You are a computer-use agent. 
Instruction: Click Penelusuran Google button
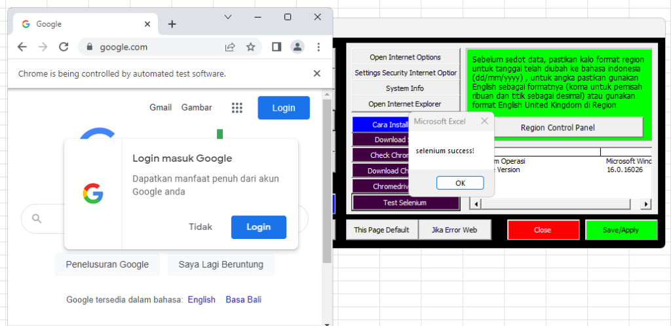click(107, 264)
